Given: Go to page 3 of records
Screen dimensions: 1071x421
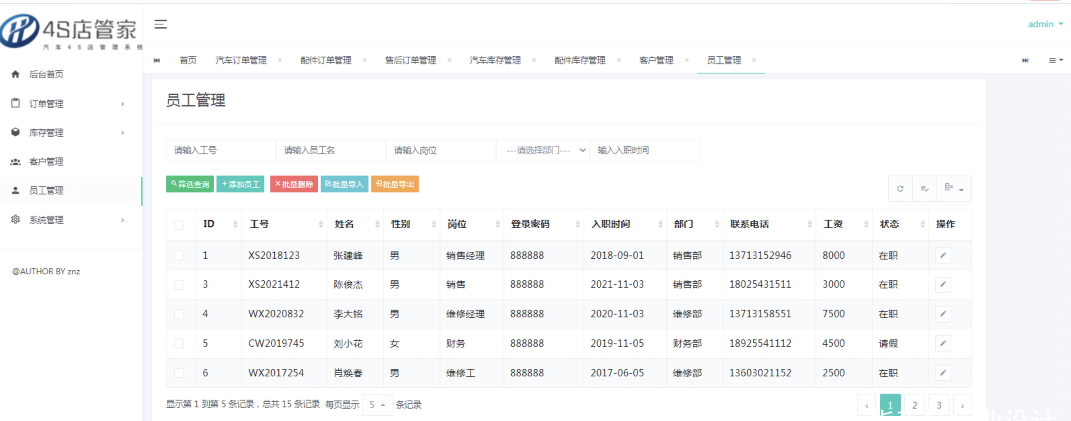Looking at the screenshot, I should pos(939,405).
